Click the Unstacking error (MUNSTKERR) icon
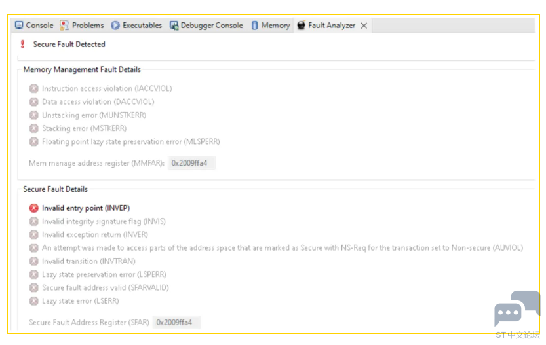Screen dimensions: 546x345 click(34, 115)
